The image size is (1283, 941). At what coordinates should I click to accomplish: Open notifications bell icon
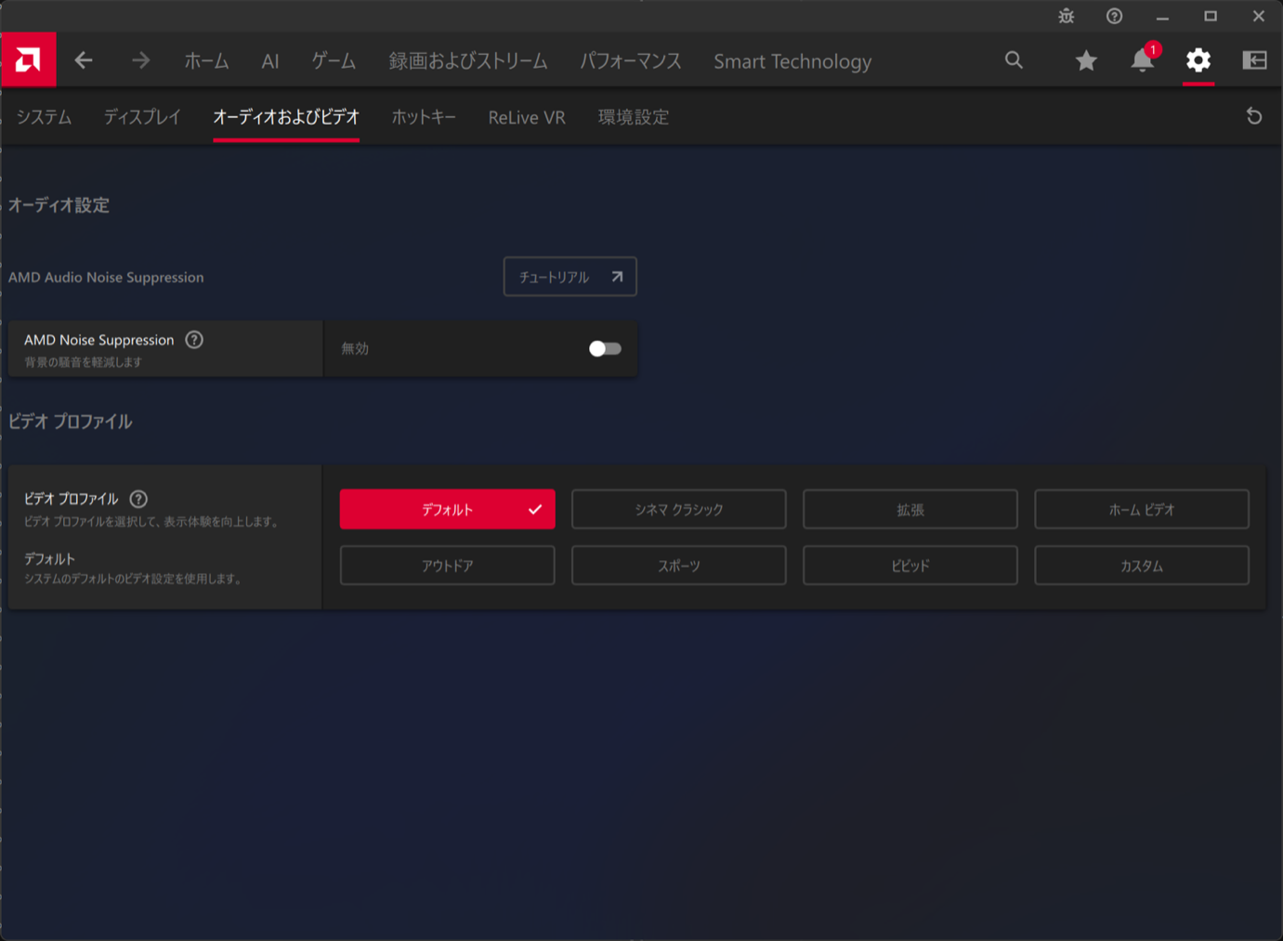click(x=1143, y=60)
